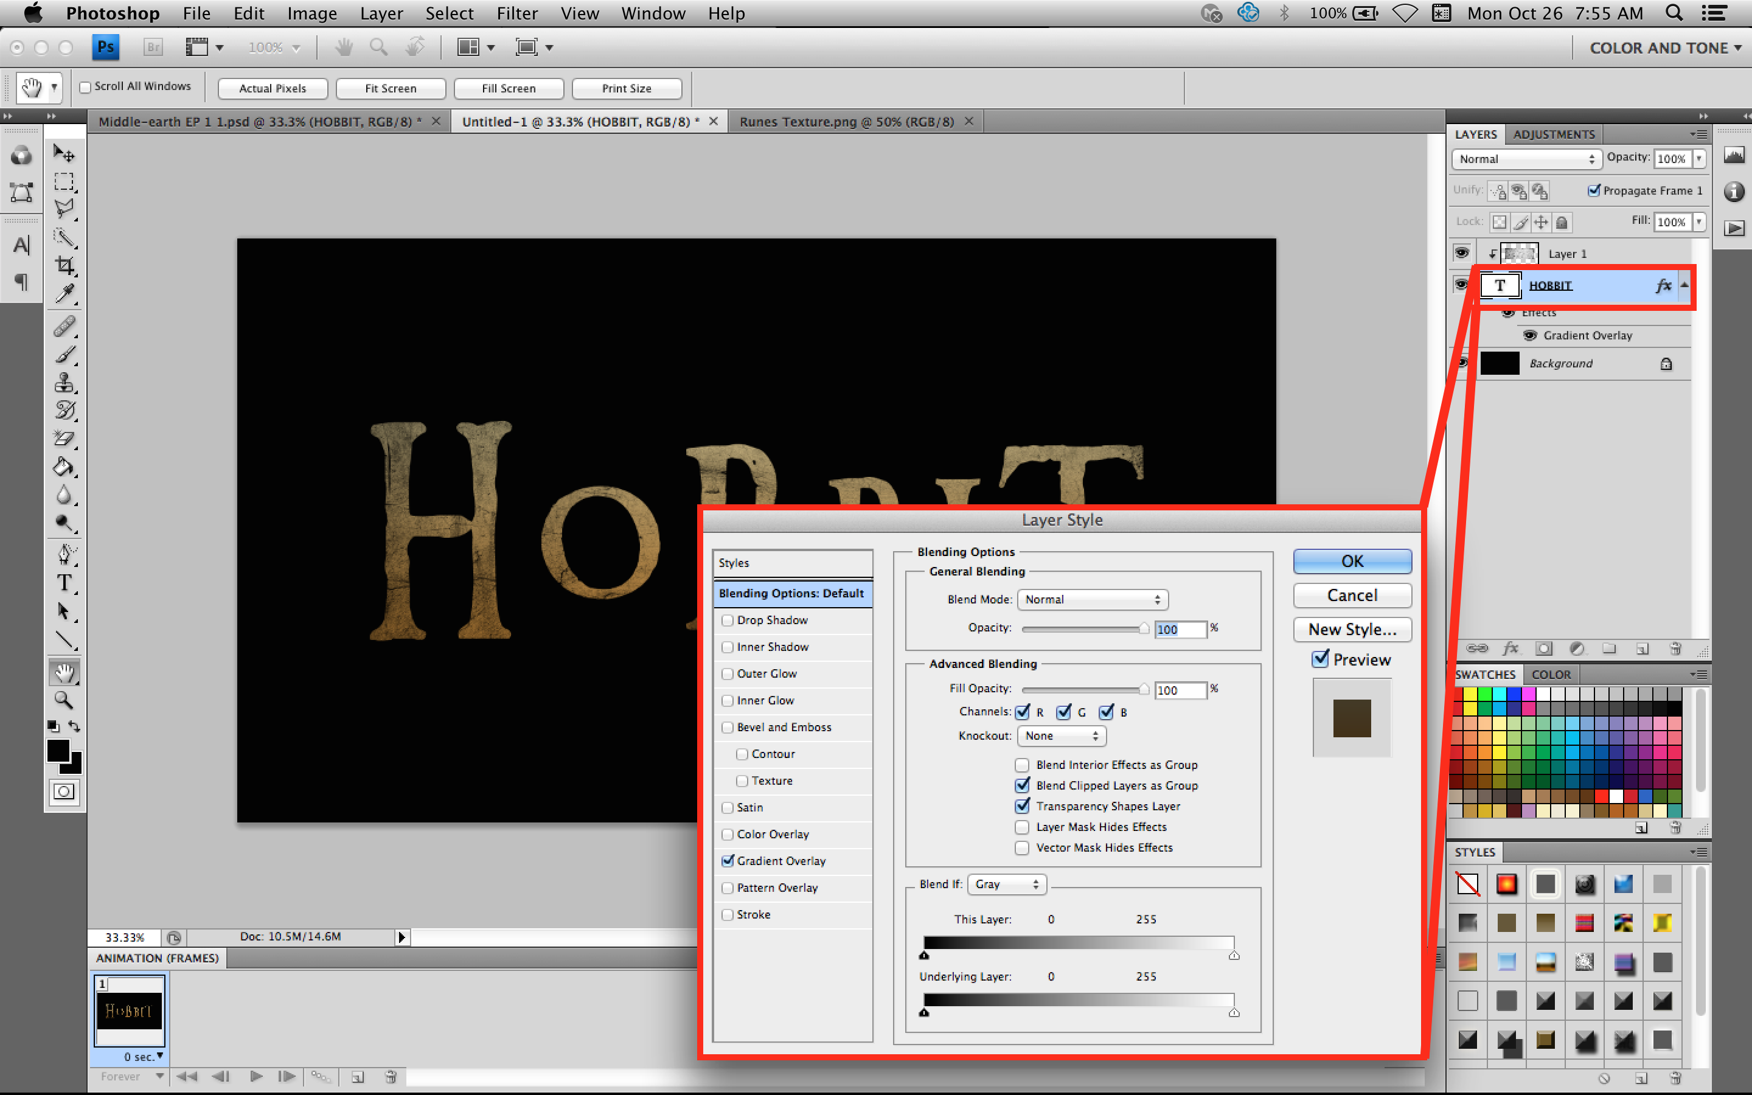The image size is (1752, 1095).
Task: Toggle the Preview checkbox
Action: [1321, 658]
